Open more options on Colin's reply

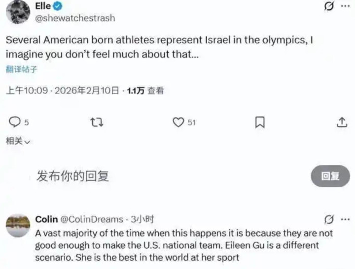point(345,219)
